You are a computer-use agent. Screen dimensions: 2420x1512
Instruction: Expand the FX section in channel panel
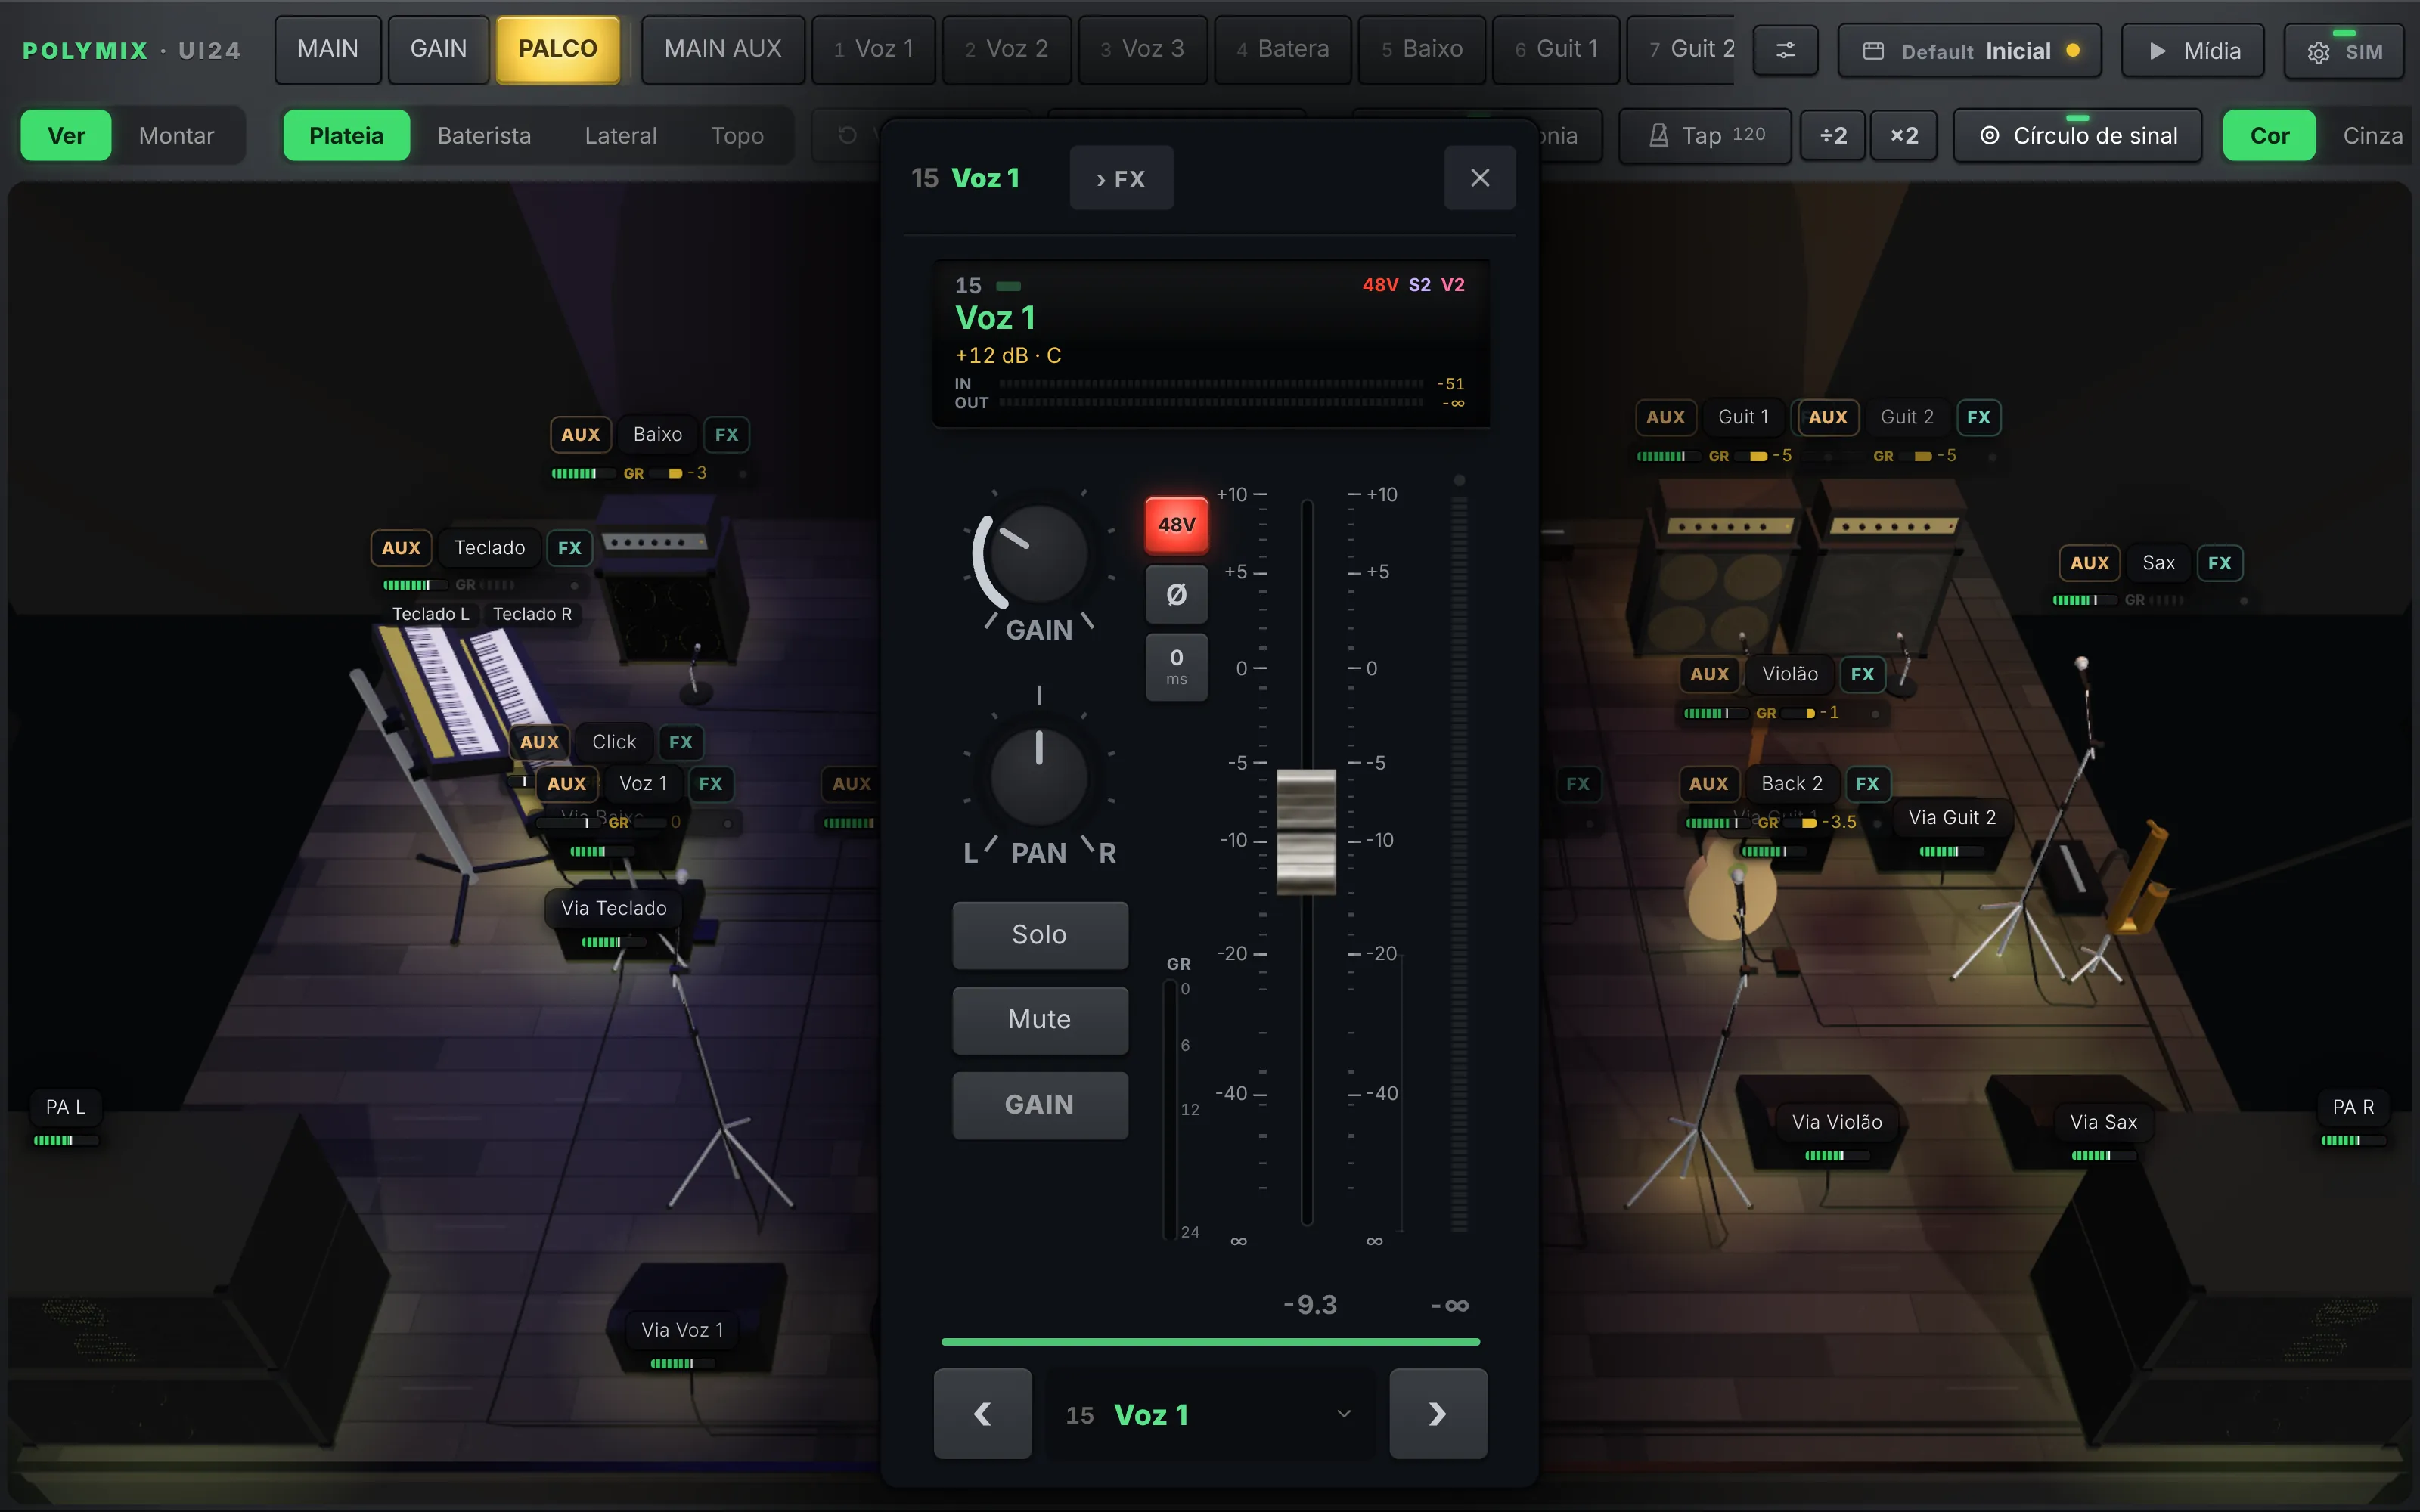(1121, 178)
